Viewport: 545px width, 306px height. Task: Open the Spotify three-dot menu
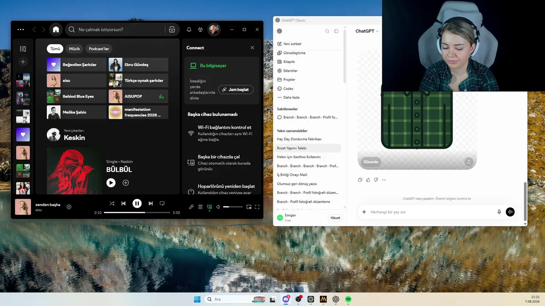[21, 30]
